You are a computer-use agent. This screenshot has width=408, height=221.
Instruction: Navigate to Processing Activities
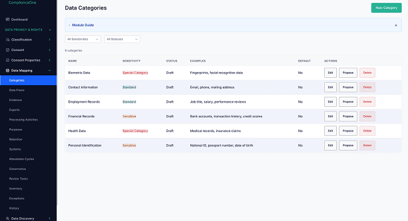pos(23,120)
